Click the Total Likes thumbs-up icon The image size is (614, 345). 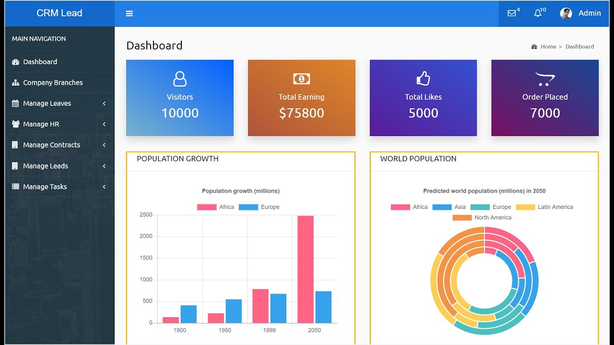click(x=423, y=78)
